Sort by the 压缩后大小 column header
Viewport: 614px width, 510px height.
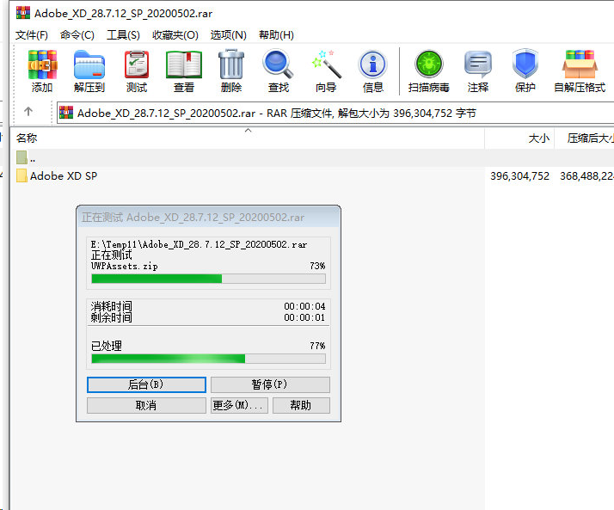pyautogui.click(x=584, y=138)
